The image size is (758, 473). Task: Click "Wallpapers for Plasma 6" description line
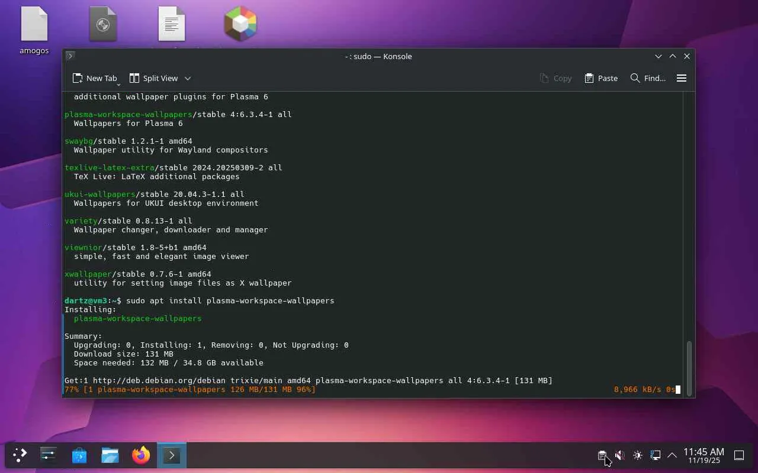coord(129,124)
